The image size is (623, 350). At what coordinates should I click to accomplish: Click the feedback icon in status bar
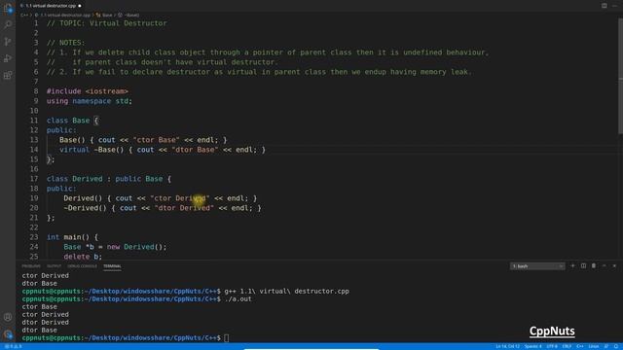[x=606, y=346]
